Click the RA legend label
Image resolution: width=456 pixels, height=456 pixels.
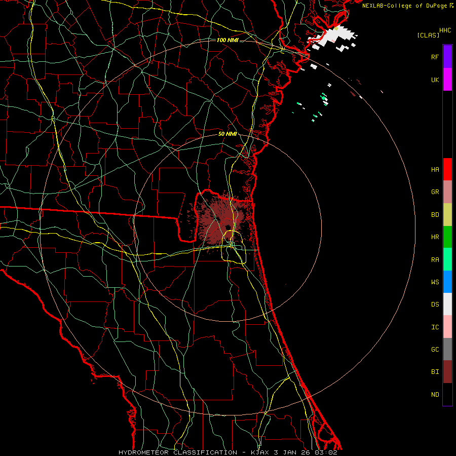435,260
